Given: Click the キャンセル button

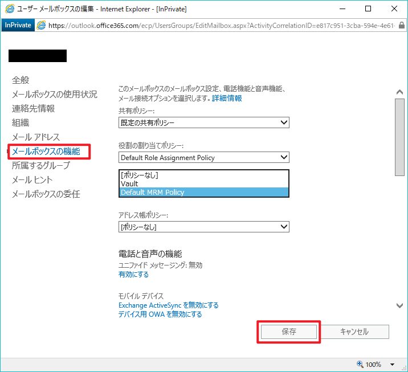Looking at the screenshot, I should 354,332.
